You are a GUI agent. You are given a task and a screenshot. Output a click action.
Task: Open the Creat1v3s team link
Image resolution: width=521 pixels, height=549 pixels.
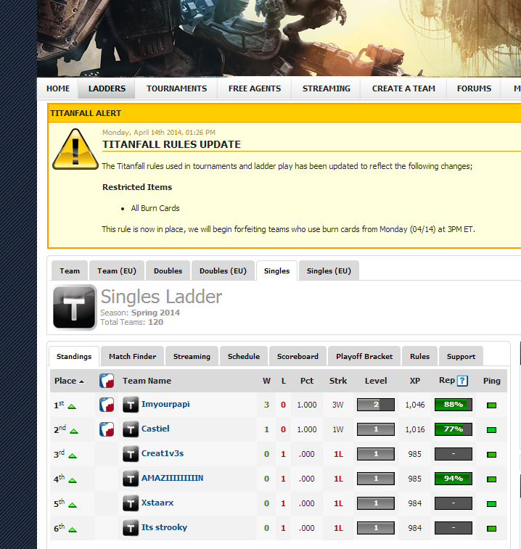(163, 453)
